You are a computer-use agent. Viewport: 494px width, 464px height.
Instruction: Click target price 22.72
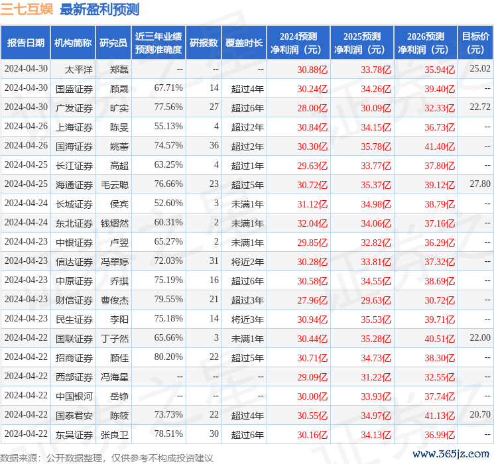[x=480, y=107]
